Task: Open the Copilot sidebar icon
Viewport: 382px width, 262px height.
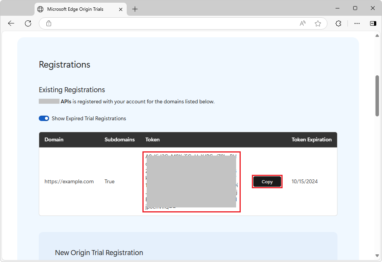Action: click(372, 23)
